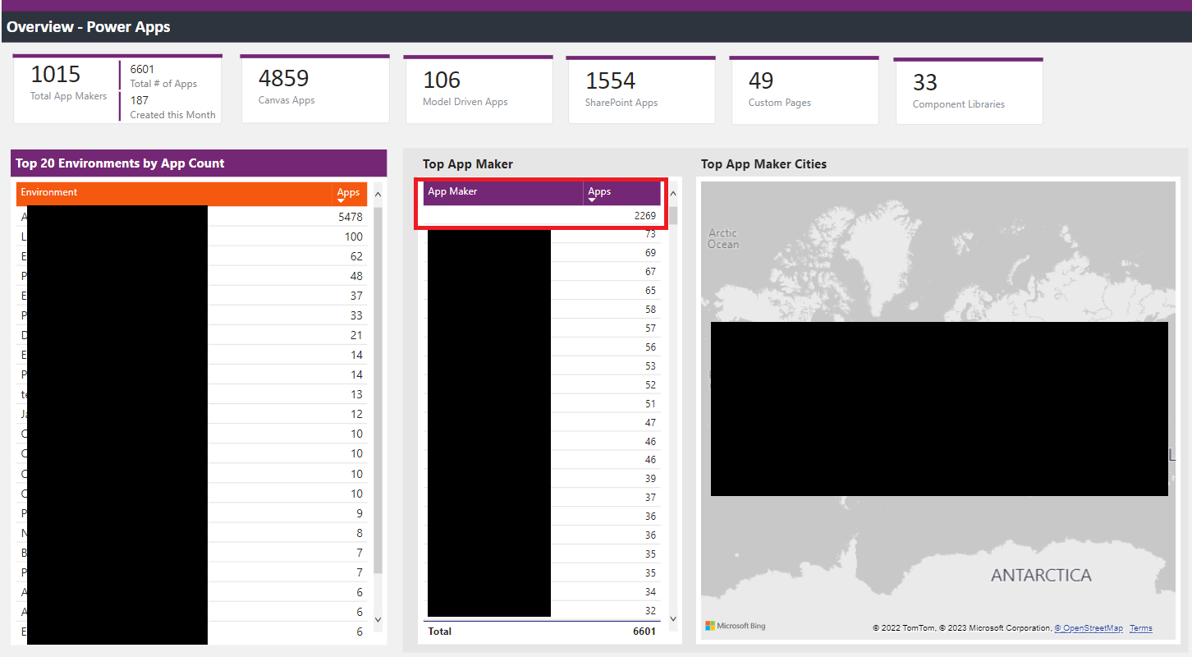Screen dimensions: 1192x657
Task: Click the down scroll arrow on Environments table
Action: (x=377, y=620)
